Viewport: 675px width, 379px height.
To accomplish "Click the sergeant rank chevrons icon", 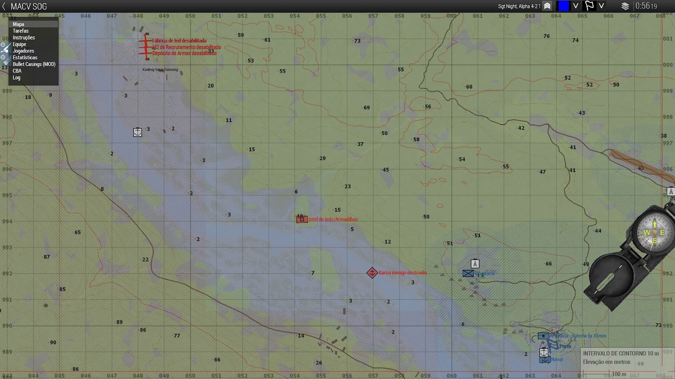I will [x=547, y=6].
